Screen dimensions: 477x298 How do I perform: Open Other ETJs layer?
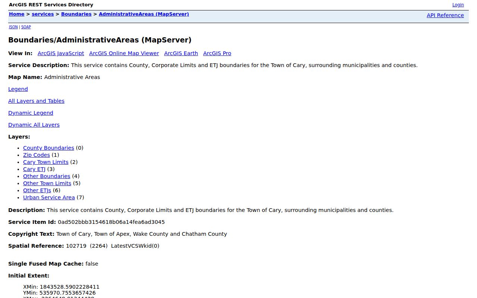pos(37,190)
